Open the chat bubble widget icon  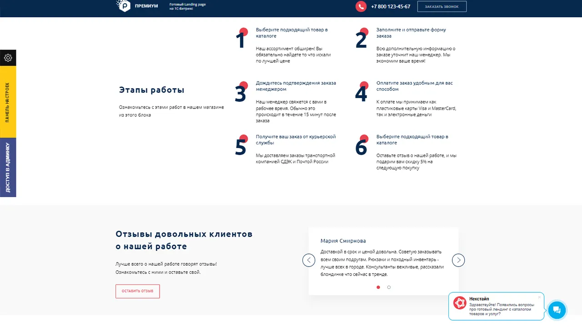(x=557, y=310)
